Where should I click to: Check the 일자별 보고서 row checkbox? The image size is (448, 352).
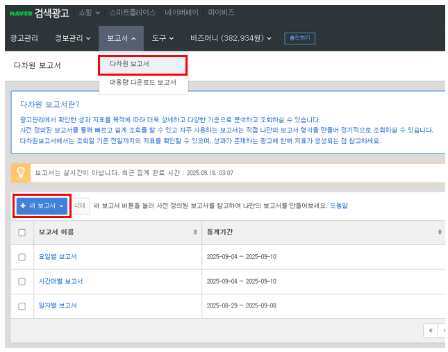(22, 306)
